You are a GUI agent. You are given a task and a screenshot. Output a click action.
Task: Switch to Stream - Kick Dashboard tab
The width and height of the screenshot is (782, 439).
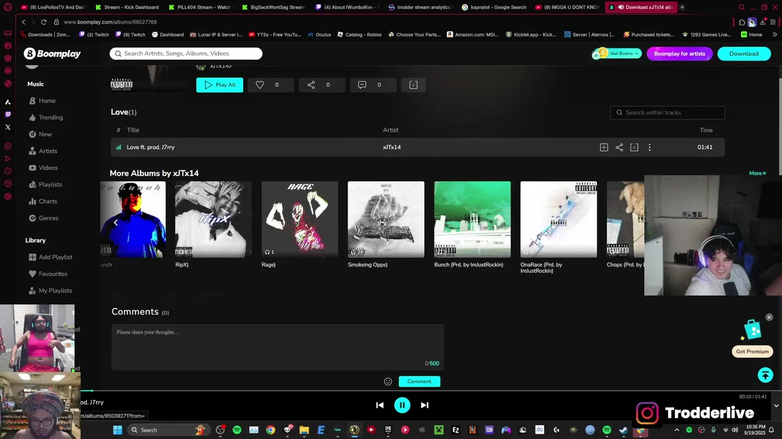(127, 7)
